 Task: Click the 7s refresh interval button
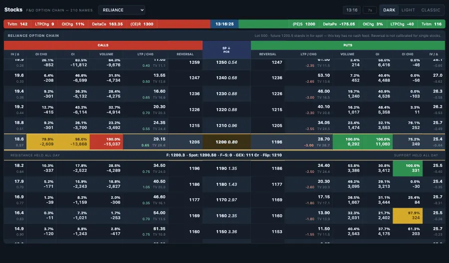(x=370, y=10)
